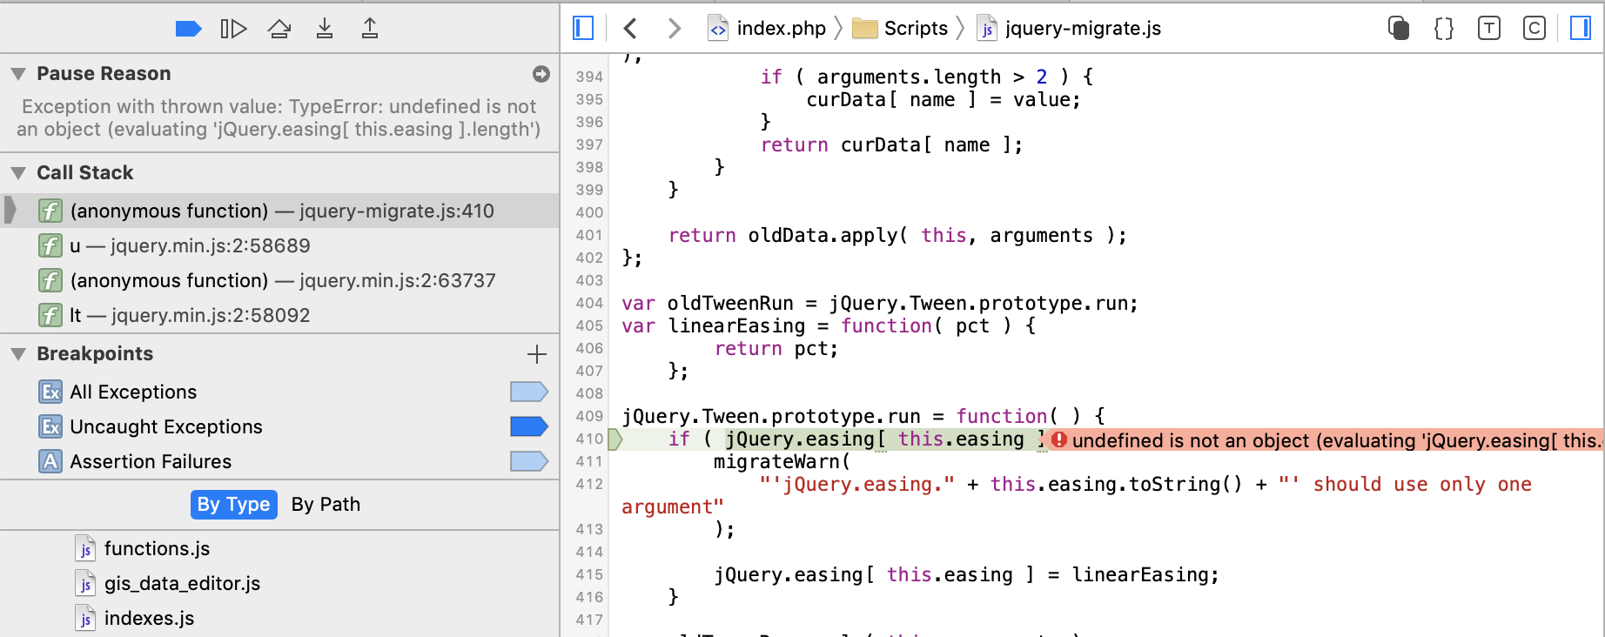Click 'return oldData.apply' on line 401
The height and width of the screenshot is (637, 1605).
[x=783, y=235]
